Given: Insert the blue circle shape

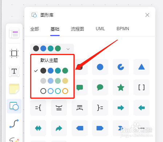Looking at the screenshot, I should (100, 67).
